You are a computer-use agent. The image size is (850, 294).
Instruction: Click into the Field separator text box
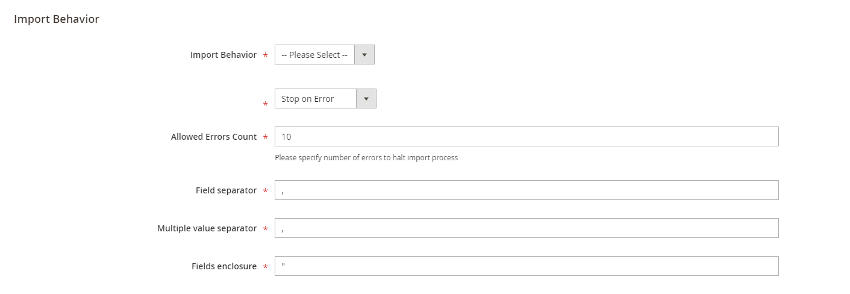coord(526,190)
